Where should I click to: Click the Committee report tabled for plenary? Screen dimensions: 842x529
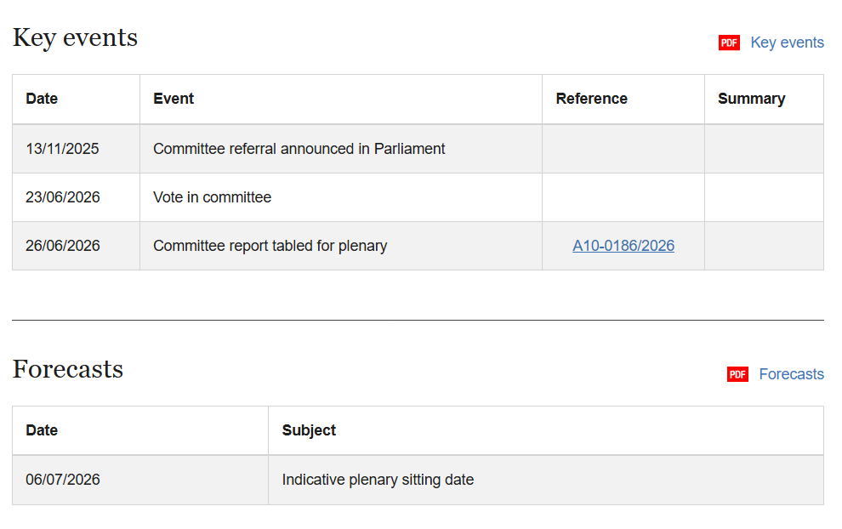[270, 246]
